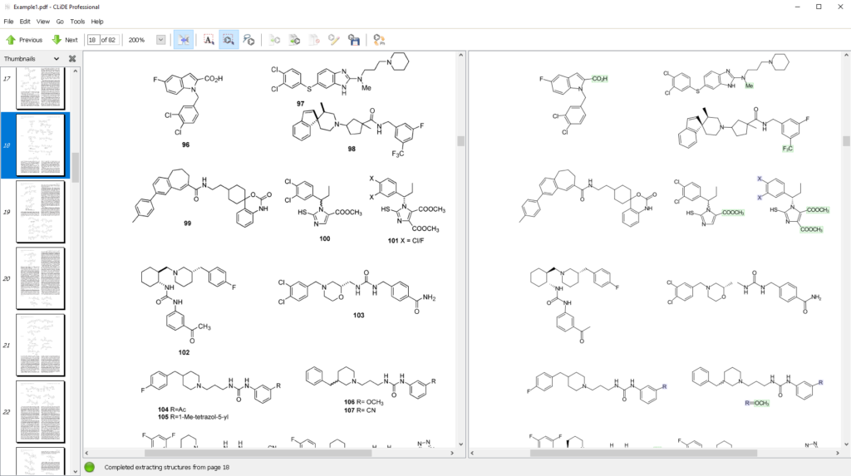Image resolution: width=851 pixels, height=476 pixels.
Task: Select page 21 thumbnail
Action: pyautogui.click(x=40, y=345)
